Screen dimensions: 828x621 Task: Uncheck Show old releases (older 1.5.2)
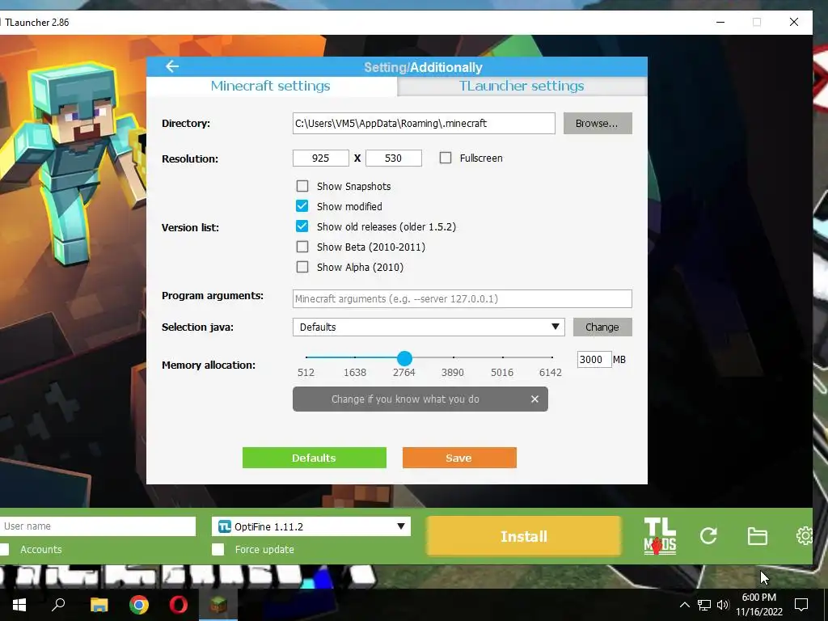point(302,226)
